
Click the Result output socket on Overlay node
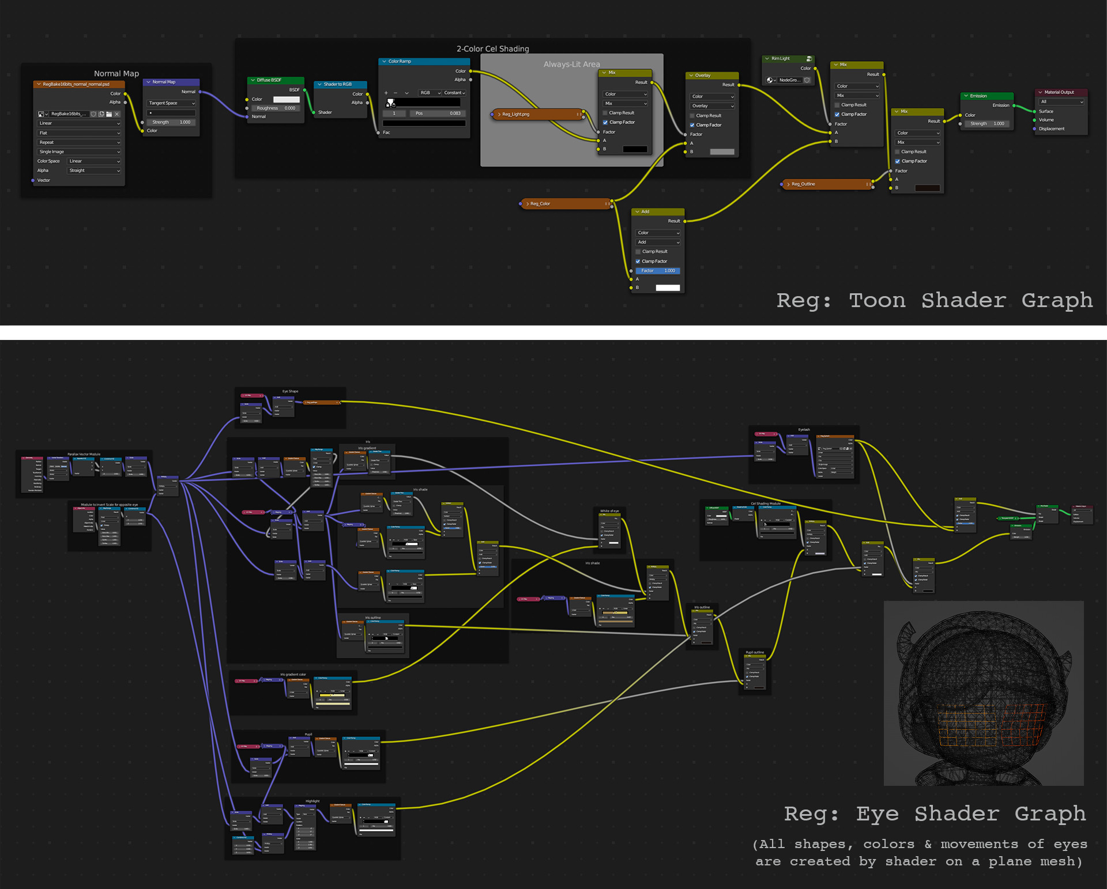click(x=739, y=85)
